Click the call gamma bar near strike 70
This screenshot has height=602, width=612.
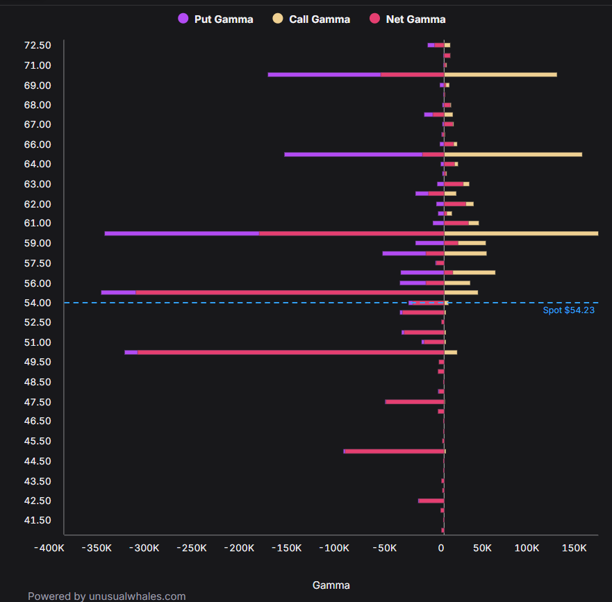(x=500, y=74)
